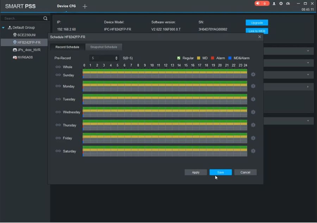This screenshot has height=223, width=317.
Task: Toggle the link icon beside Friday
Action: (58, 138)
